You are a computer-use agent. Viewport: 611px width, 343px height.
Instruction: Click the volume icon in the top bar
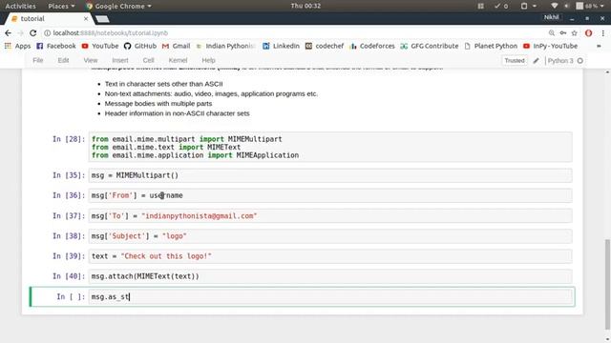pos(567,6)
